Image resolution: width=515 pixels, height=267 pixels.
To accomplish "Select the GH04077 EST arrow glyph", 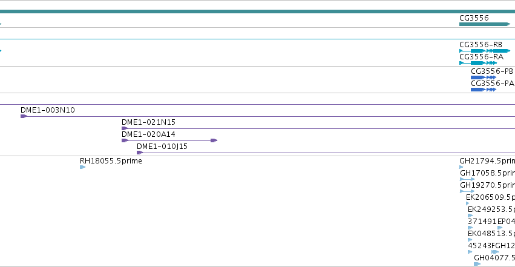I will pyautogui.click(x=477, y=264).
